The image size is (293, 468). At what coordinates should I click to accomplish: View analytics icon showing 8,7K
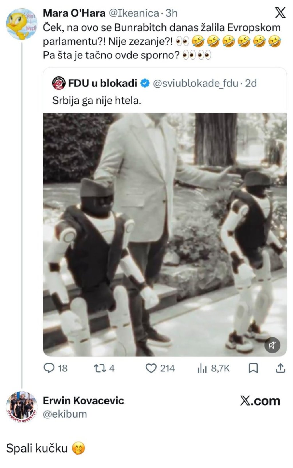click(202, 368)
